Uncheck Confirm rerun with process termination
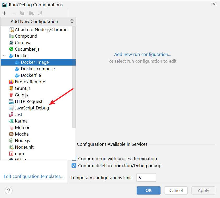Screen dimensions: 220x198 74,159
